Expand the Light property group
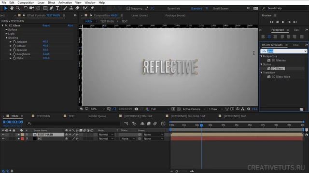This screenshot has height=173, width=309. (x=6, y=34)
